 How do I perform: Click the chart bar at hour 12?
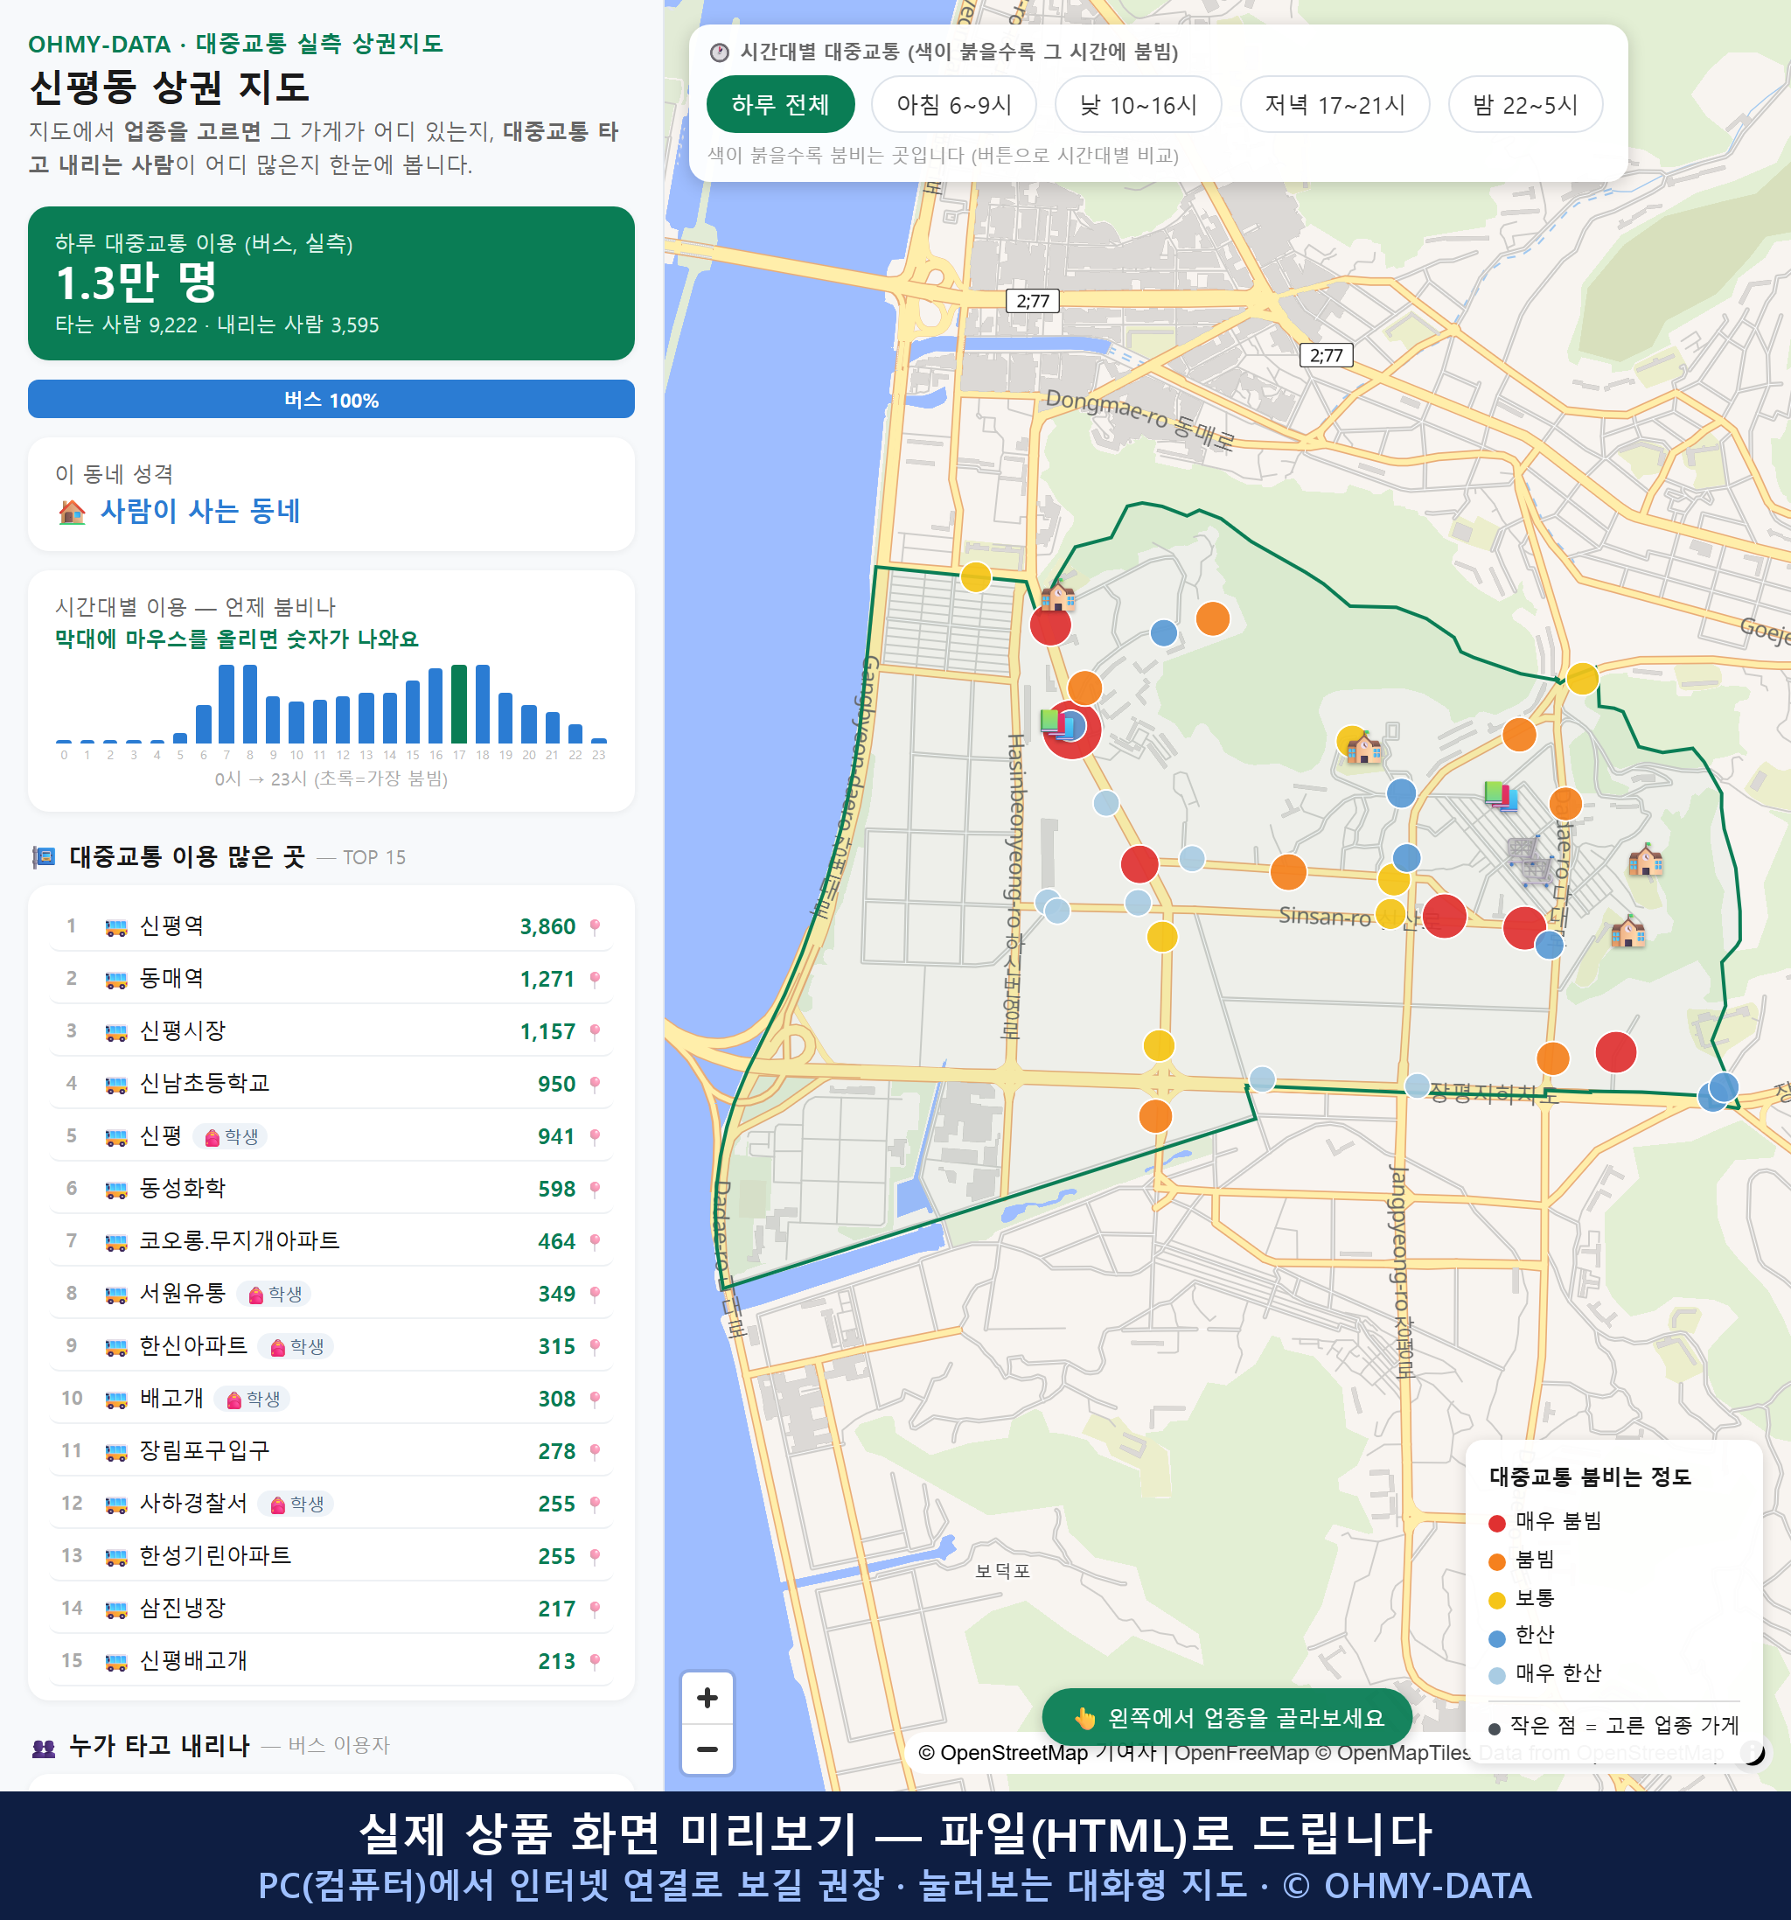tap(343, 718)
